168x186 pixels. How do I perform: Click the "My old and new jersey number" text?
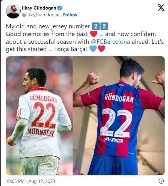click(x=48, y=26)
